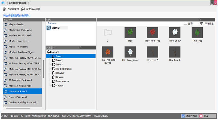
Task: Select the Tree_Snow asset thumbnail
Action: coord(175,32)
